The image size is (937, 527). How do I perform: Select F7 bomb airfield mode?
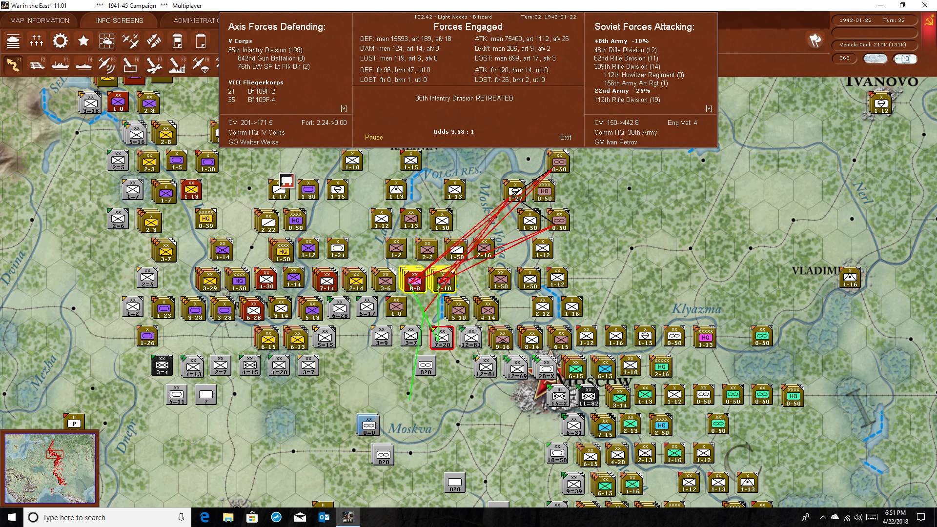[x=154, y=64]
